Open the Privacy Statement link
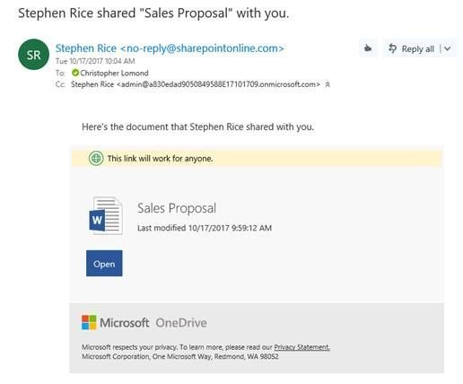463x384 pixels. 301,347
